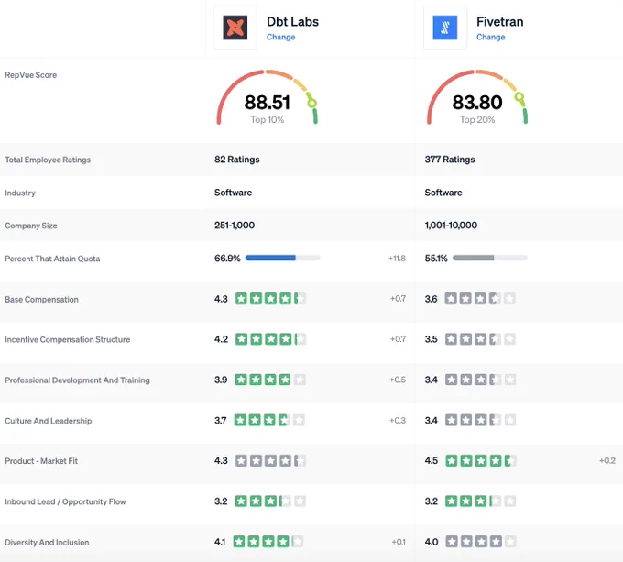Screen dimensions: 623x562
Task: Click Fivetran Base Compensation star rating
Action: (480, 299)
